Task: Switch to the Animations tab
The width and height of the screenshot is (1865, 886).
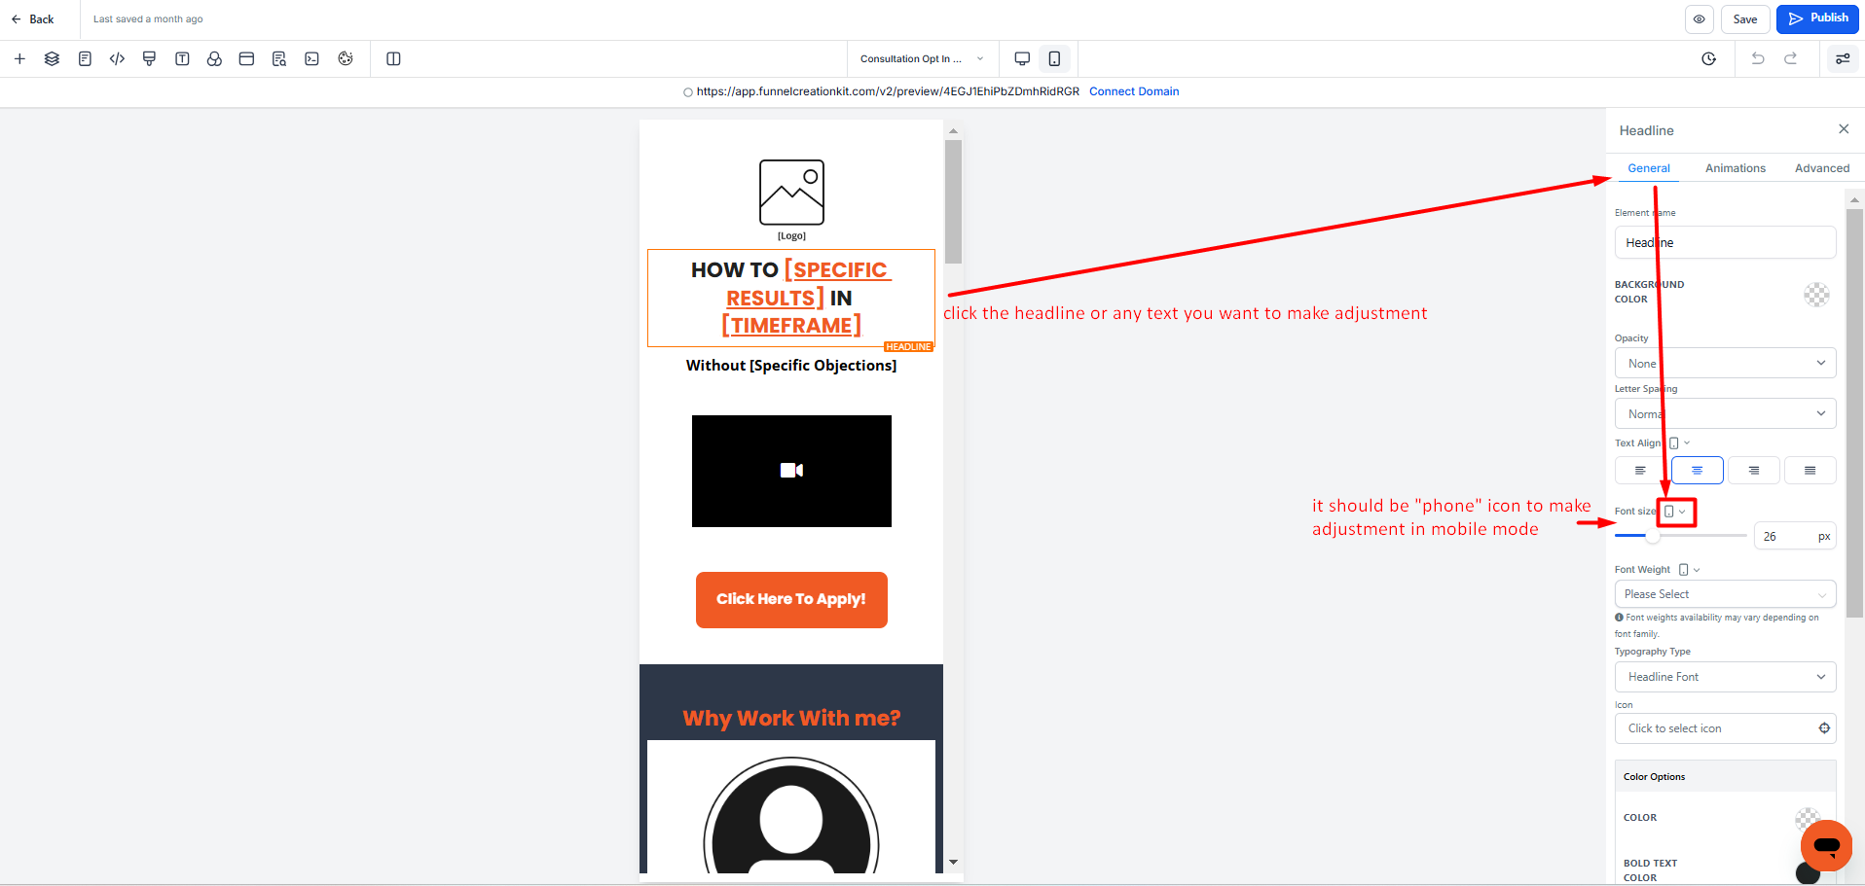Action: pos(1735,168)
